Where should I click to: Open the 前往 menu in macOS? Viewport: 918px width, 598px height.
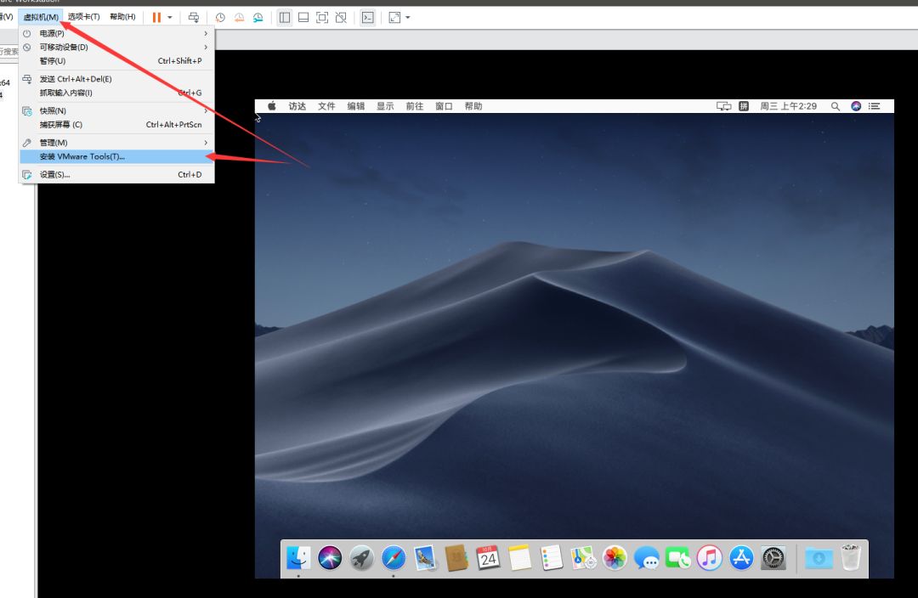[415, 106]
